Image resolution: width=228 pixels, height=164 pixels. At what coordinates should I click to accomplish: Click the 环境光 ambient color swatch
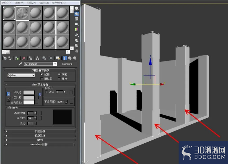click(29, 92)
